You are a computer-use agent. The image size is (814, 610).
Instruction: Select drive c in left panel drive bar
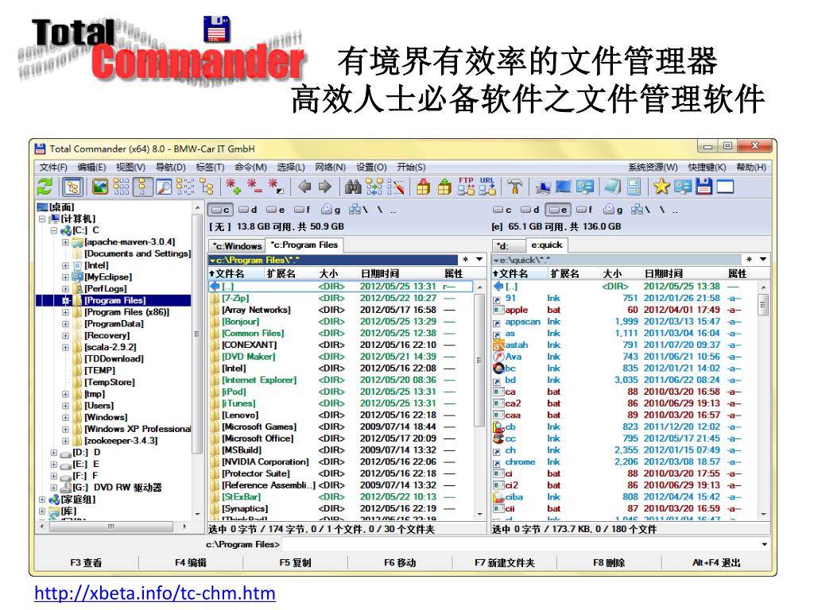pos(221,210)
